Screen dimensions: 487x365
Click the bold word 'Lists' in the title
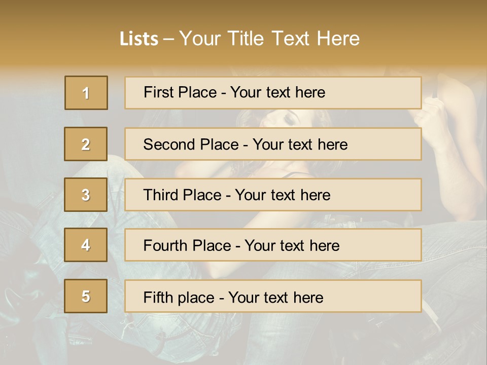click(138, 39)
